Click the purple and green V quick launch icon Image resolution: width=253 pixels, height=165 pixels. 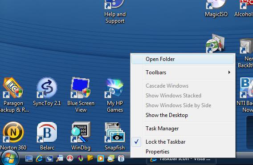(80, 159)
